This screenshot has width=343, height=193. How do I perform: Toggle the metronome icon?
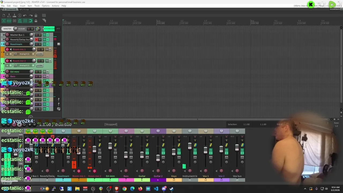point(36,16)
